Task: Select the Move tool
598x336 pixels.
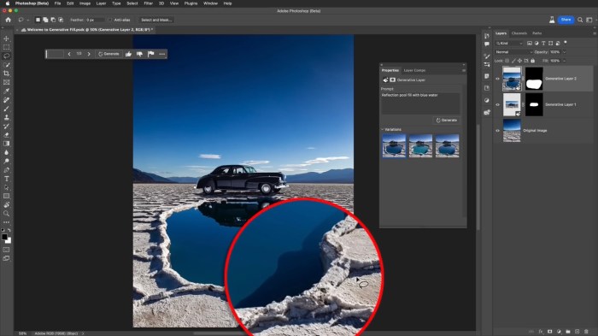Action: coord(7,38)
